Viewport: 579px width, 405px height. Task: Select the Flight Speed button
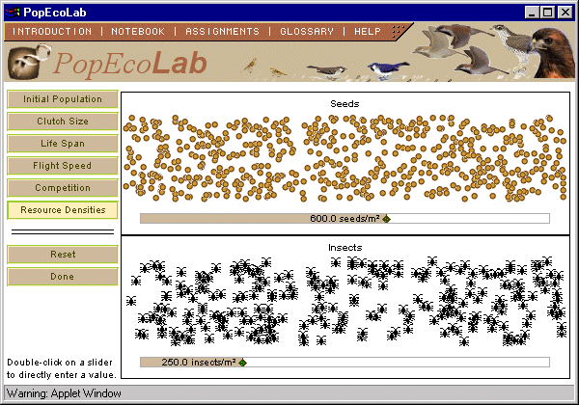63,166
